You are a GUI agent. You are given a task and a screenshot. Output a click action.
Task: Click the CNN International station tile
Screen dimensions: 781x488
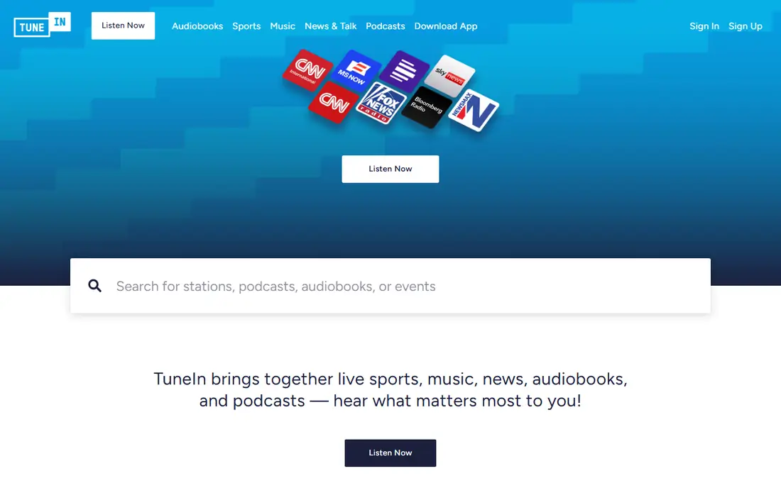click(x=307, y=70)
